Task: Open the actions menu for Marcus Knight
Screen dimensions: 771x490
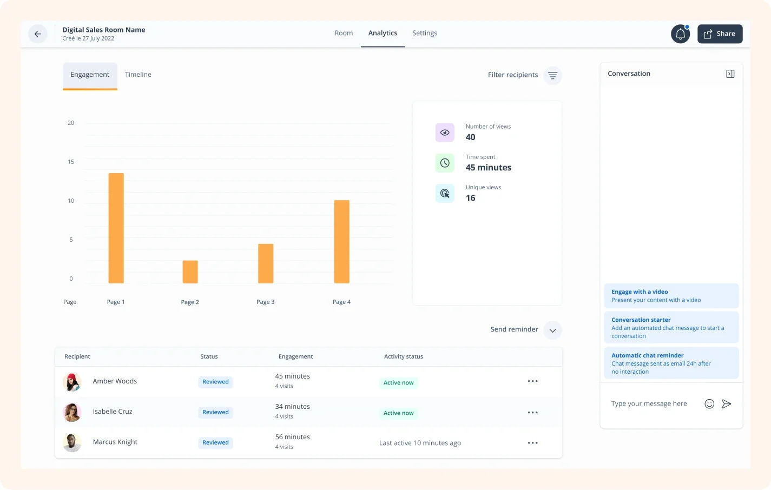Action: (x=532, y=442)
